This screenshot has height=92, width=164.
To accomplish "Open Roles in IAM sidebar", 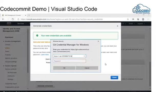I will coord(7,51).
